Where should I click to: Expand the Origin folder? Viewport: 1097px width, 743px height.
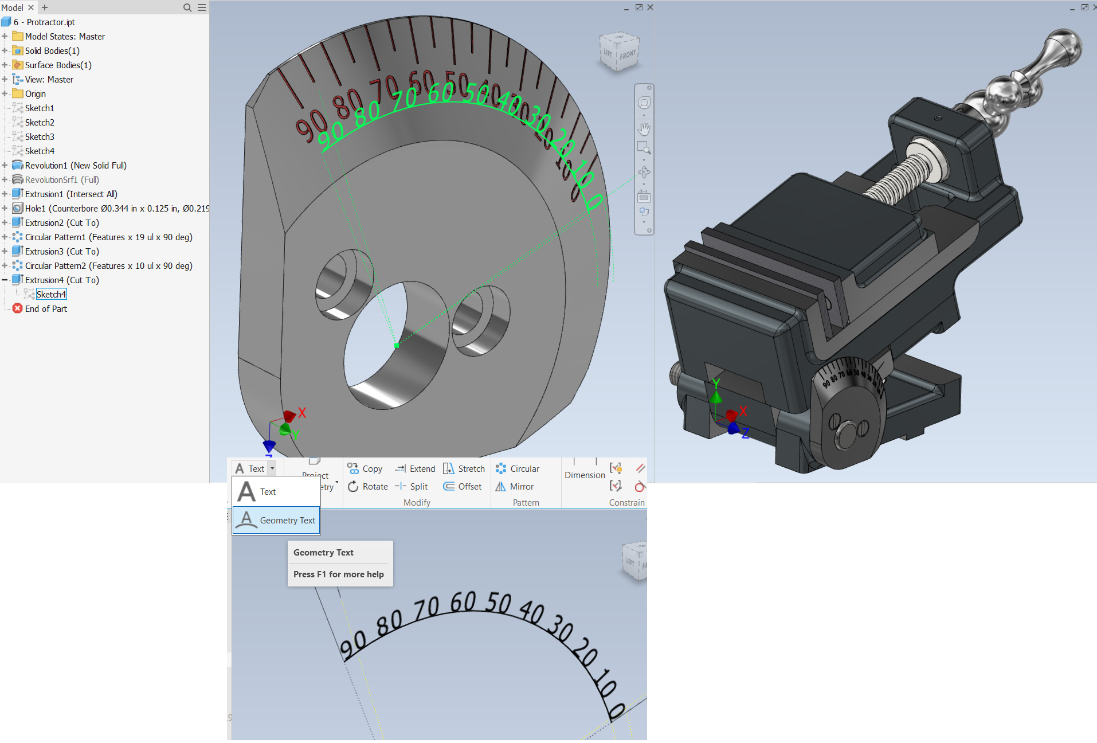click(6, 93)
